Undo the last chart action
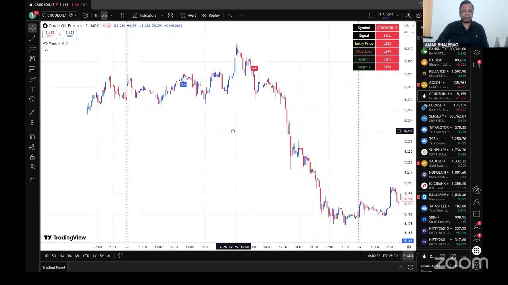 (230, 15)
